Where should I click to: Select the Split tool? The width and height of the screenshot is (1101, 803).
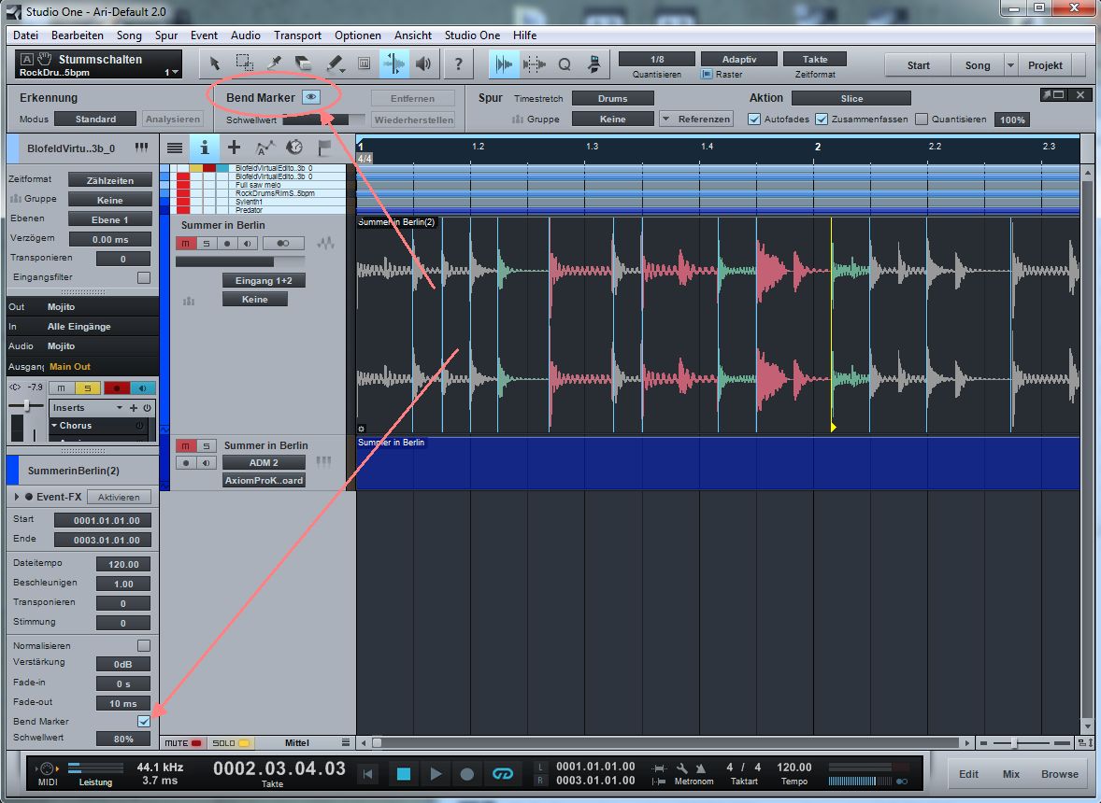(275, 63)
